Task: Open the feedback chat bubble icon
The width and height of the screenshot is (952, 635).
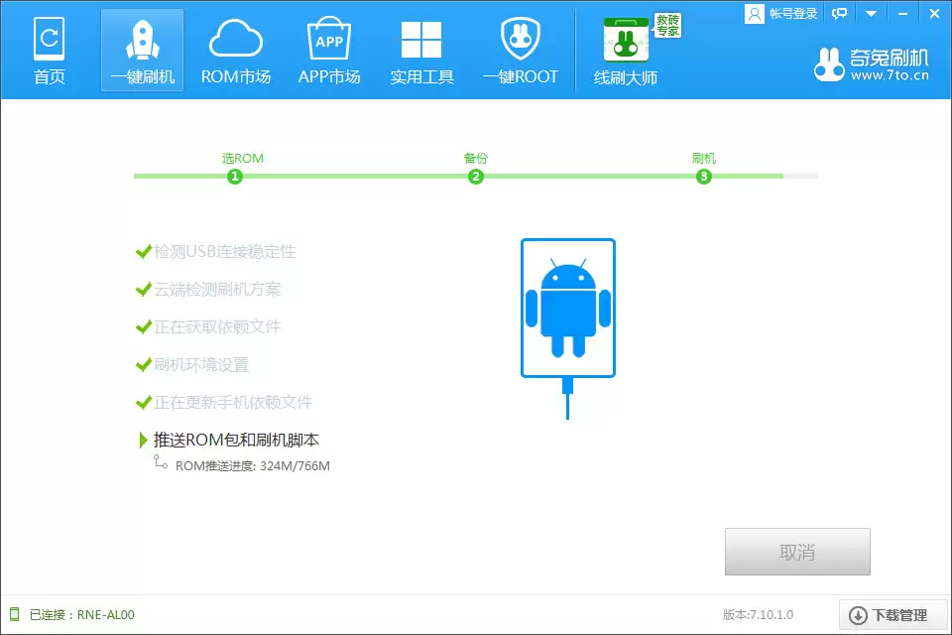Action: 840,13
